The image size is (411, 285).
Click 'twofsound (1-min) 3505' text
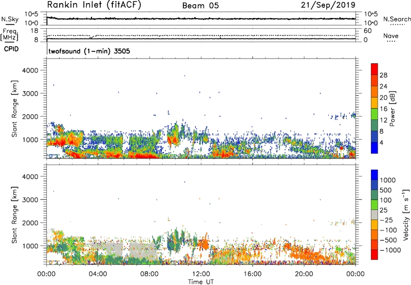coord(89,51)
